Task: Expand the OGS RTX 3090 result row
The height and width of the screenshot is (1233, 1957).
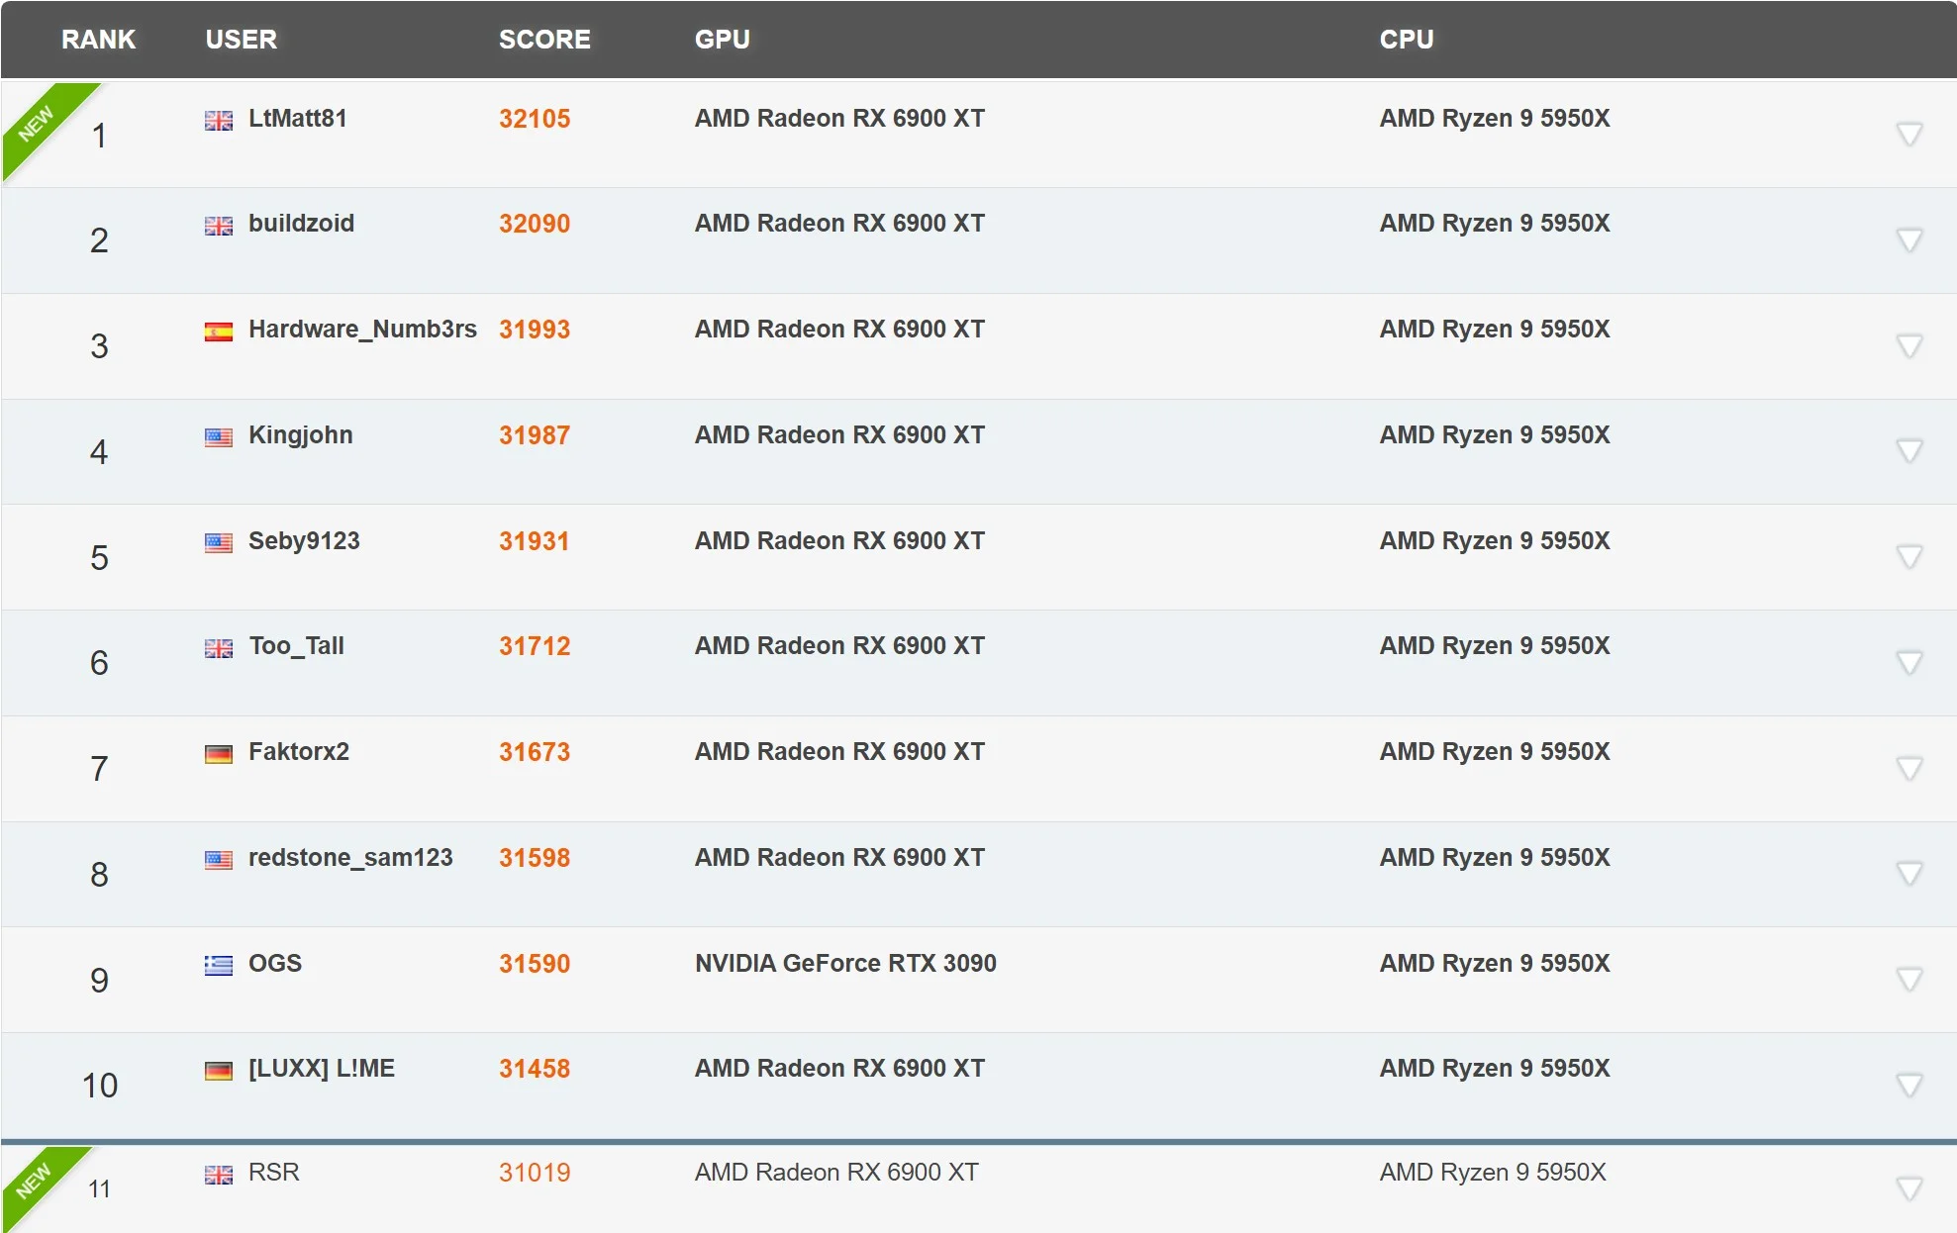Action: click(x=1909, y=980)
